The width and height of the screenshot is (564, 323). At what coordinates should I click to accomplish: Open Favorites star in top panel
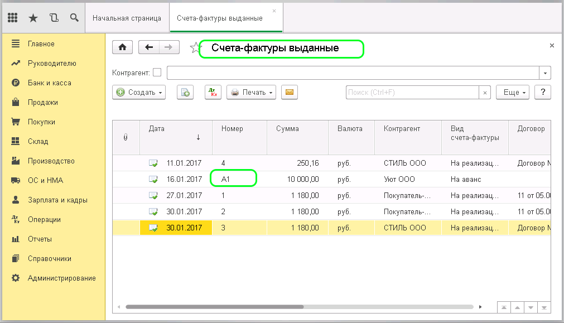pos(33,18)
